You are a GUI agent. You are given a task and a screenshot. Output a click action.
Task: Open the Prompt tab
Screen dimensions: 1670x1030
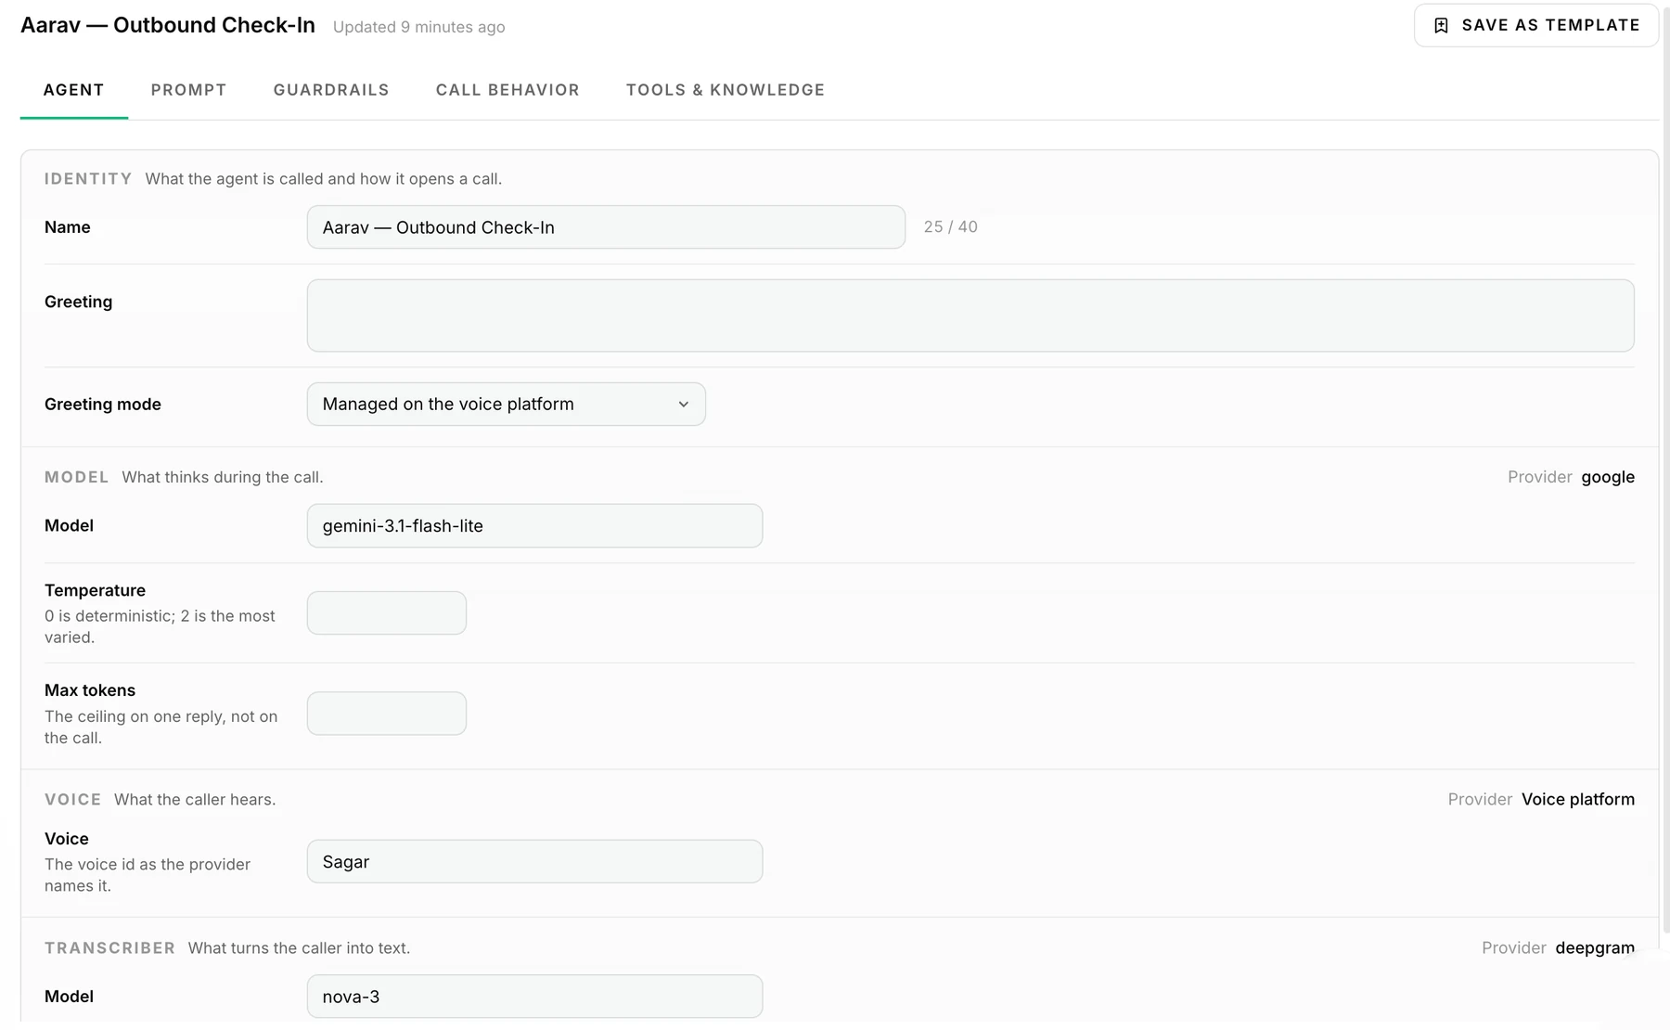[x=188, y=90]
